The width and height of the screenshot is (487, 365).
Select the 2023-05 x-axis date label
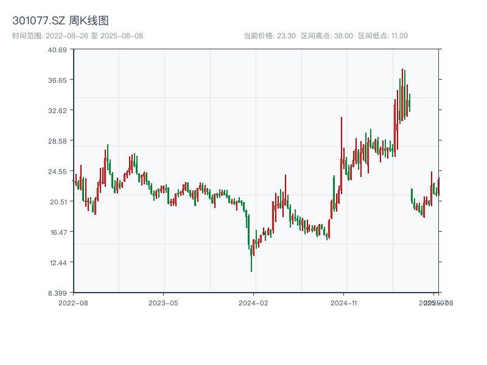tap(163, 302)
